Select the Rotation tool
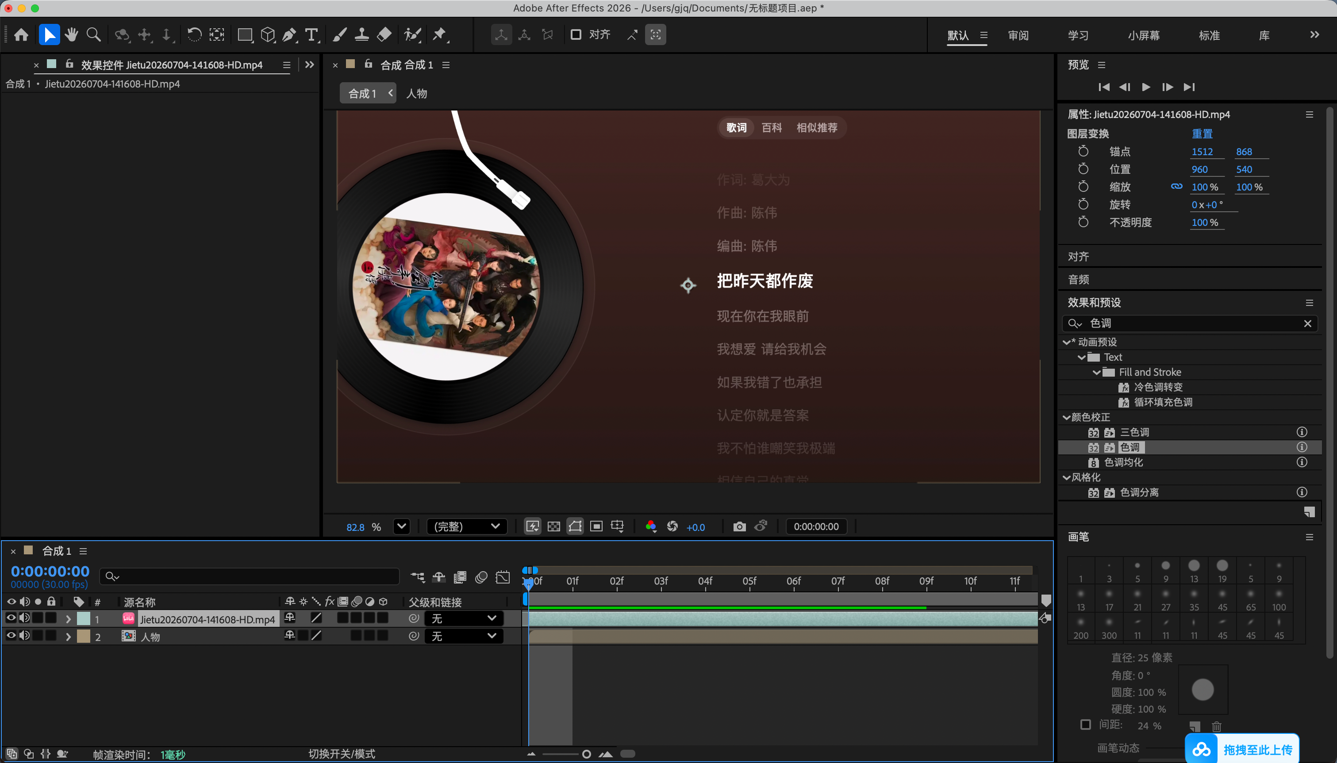The width and height of the screenshot is (1337, 763). pos(194,35)
